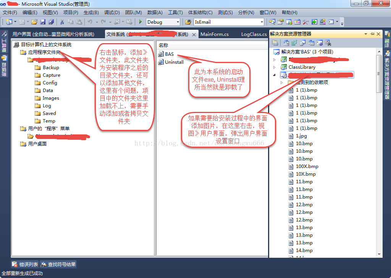Click the green arrow Start Page icon
391x278 pixels.
(x=314, y=22)
